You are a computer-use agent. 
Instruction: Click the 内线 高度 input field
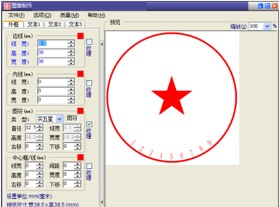[x=53, y=91]
